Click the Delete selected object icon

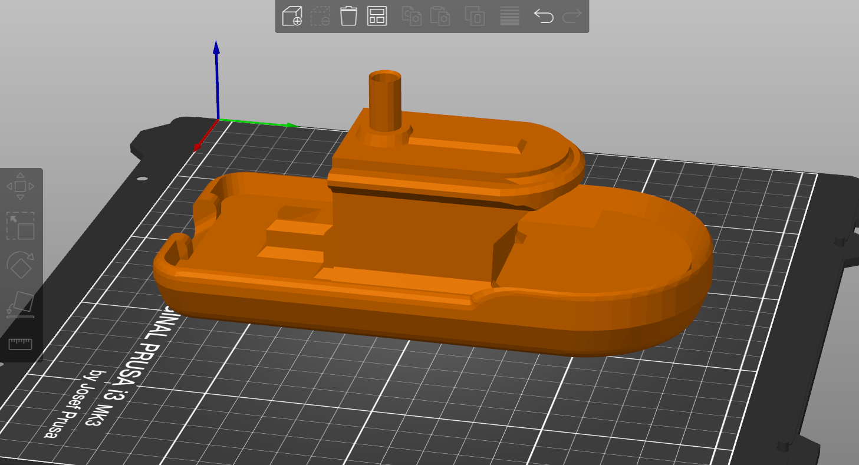click(321, 16)
